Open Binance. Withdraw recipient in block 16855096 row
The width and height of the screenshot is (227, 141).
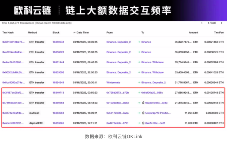click(x=152, y=72)
